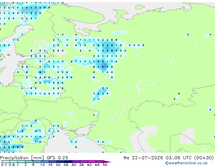Image resolution: width=215 pixels, height=166 pixels.
Task: Select the 15–20 mm legend color swatch
Action: pos(53,162)
